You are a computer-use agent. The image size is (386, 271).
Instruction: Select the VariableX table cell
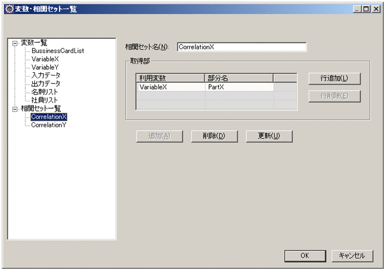coord(171,87)
